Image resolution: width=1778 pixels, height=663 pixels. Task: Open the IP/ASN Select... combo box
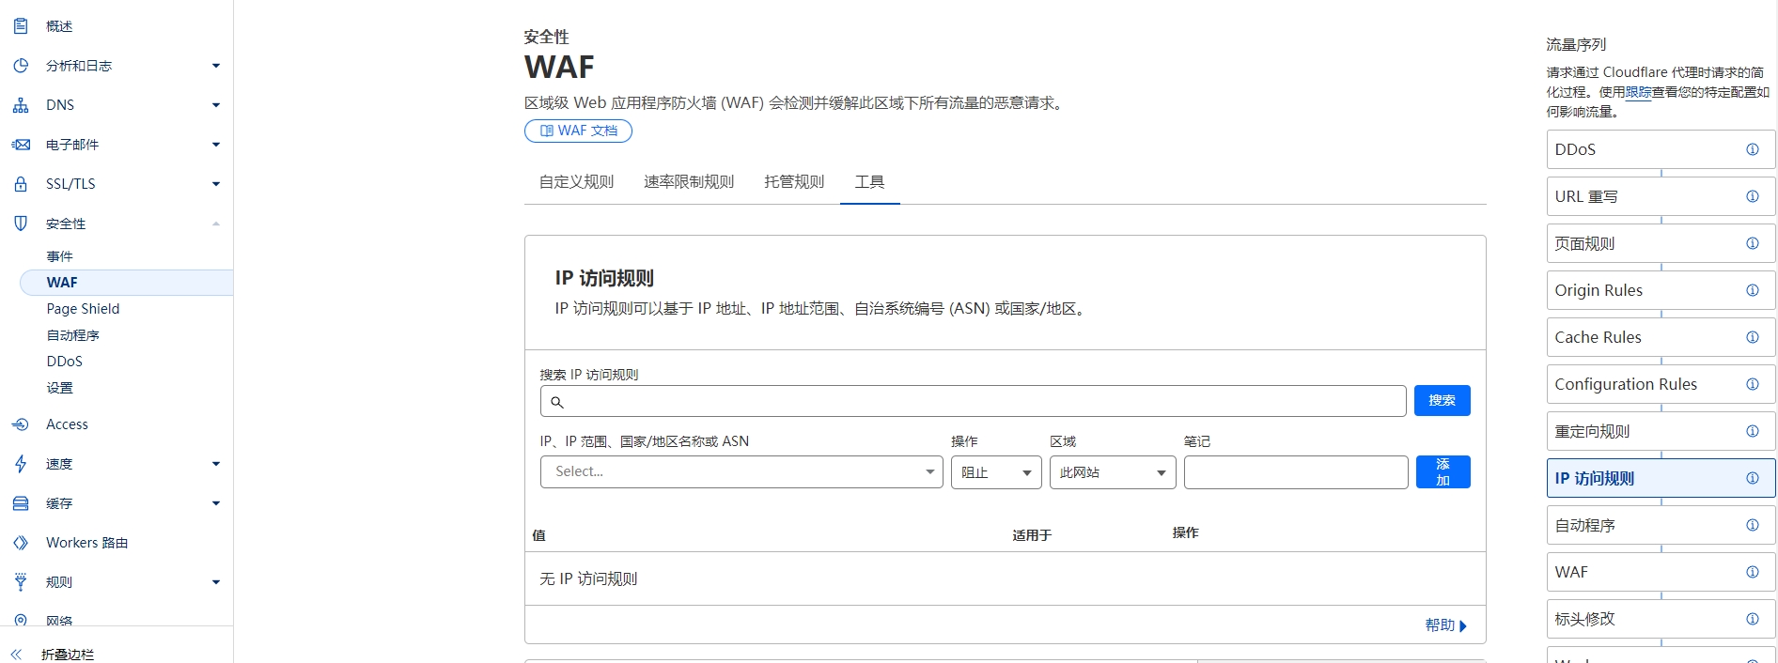pos(741,471)
